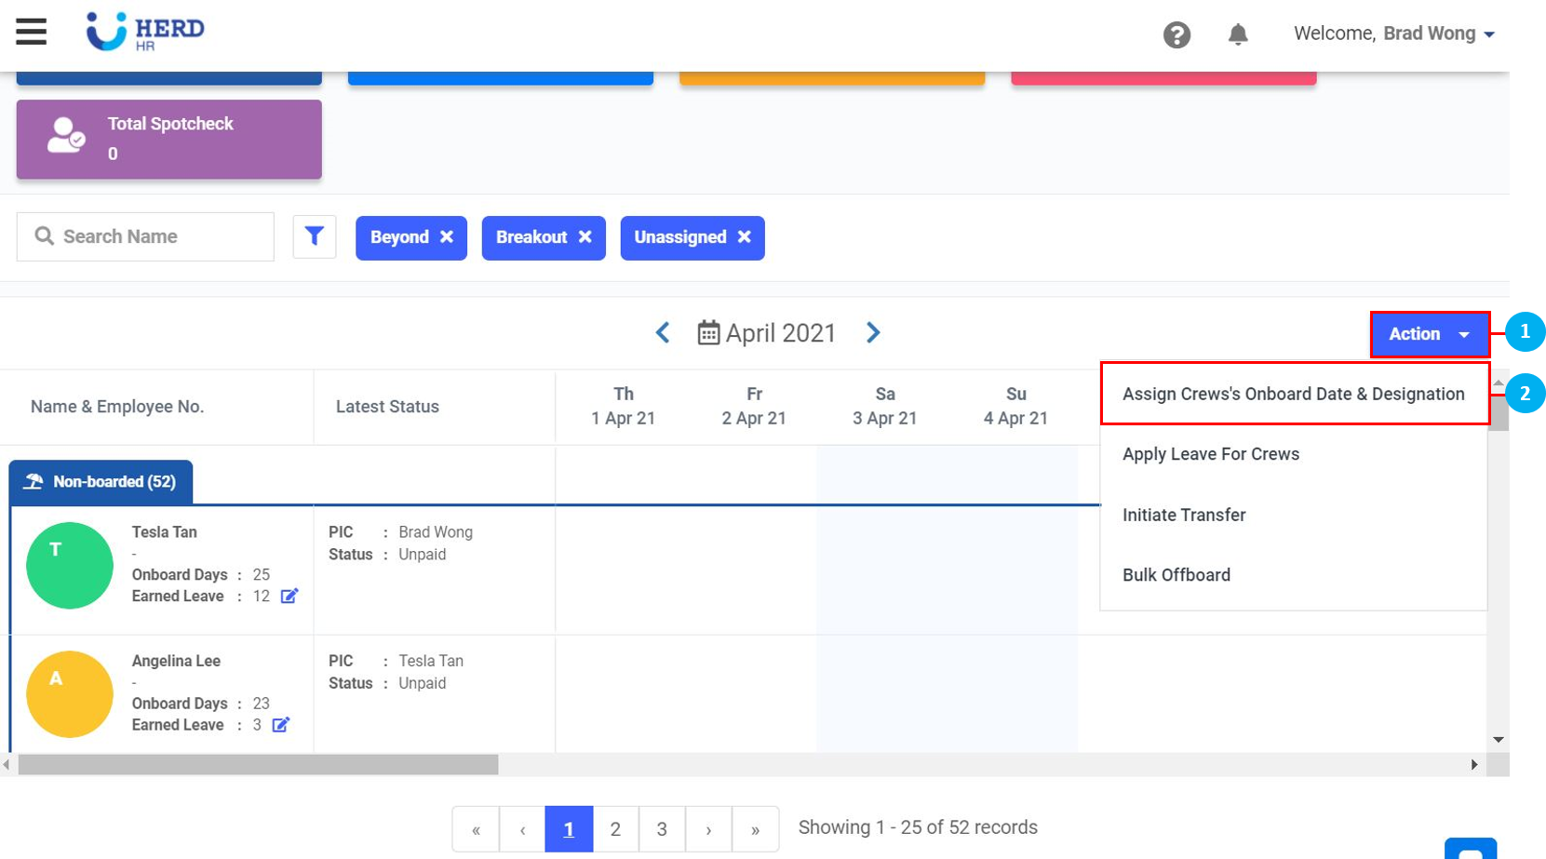Edit Tesla Tan's earned leave
The width and height of the screenshot is (1546, 859).
tap(289, 596)
